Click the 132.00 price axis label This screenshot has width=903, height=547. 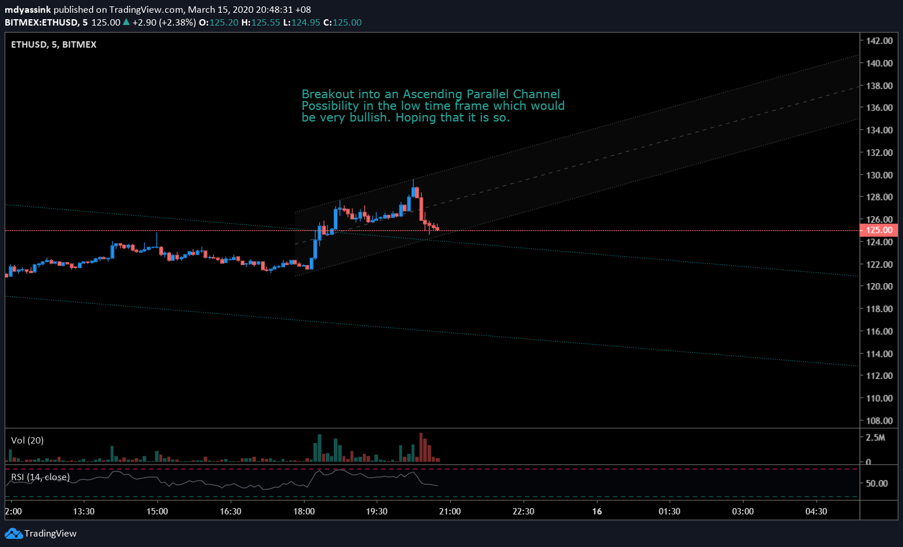click(x=879, y=152)
